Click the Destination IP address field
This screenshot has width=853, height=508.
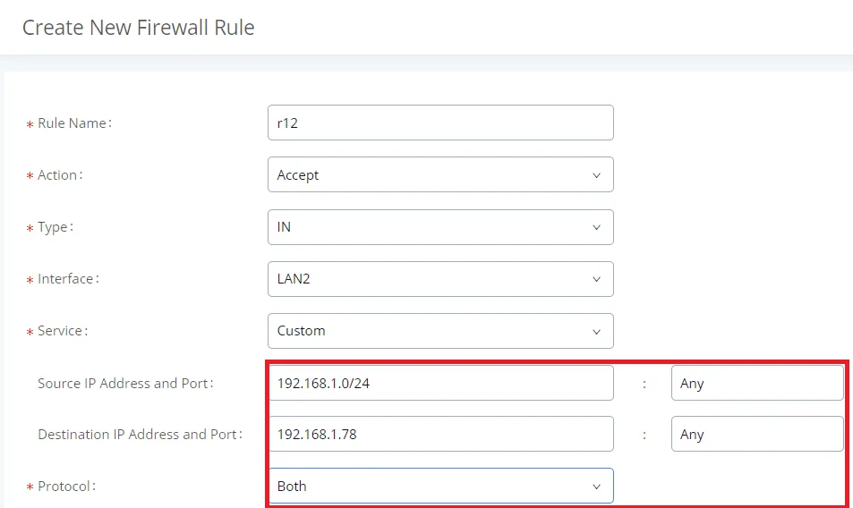tap(440, 434)
